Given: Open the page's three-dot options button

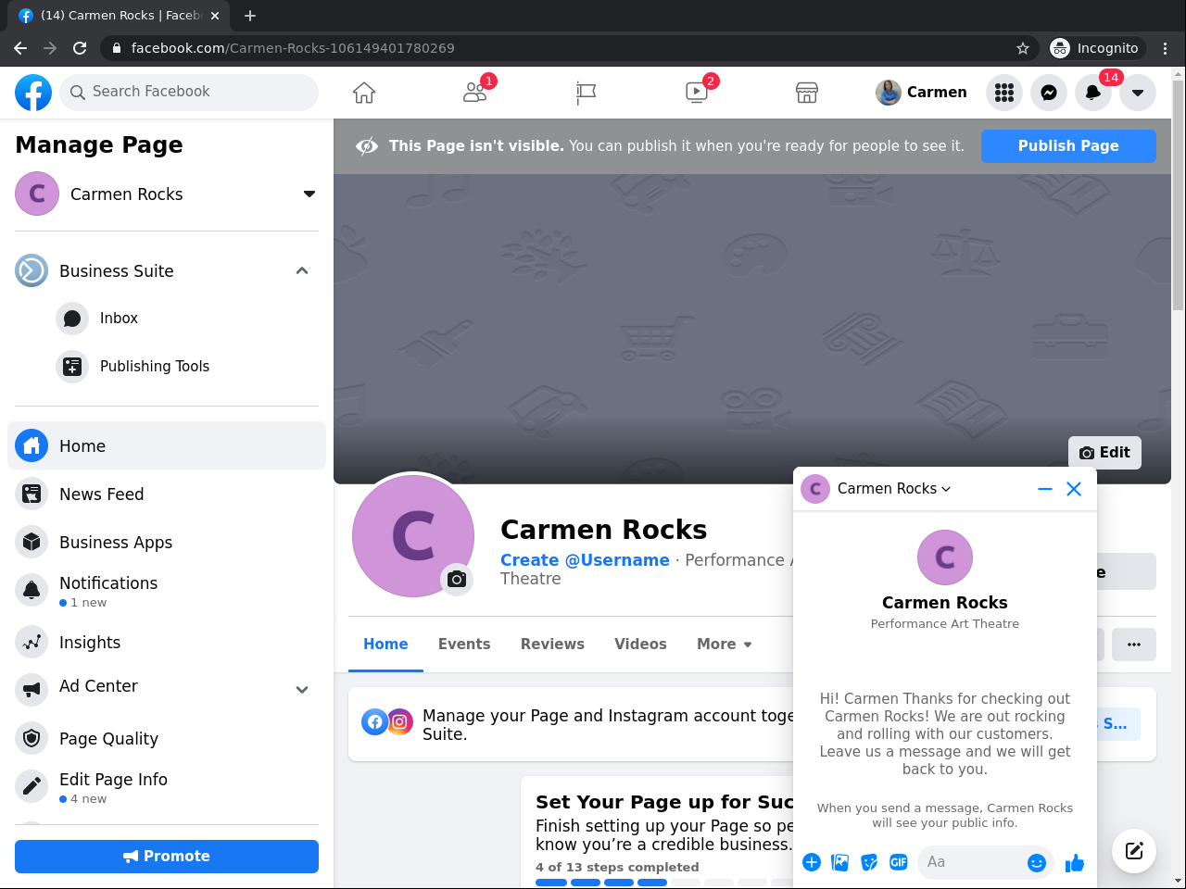Looking at the screenshot, I should 1134,645.
